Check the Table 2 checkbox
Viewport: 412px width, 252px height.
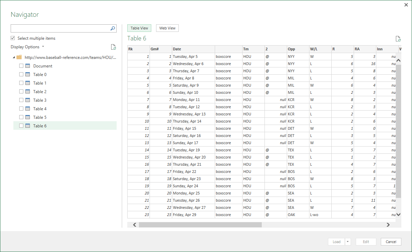click(x=21, y=91)
